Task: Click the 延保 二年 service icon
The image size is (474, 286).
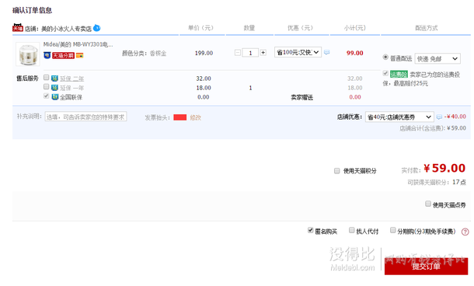Action: pos(54,78)
